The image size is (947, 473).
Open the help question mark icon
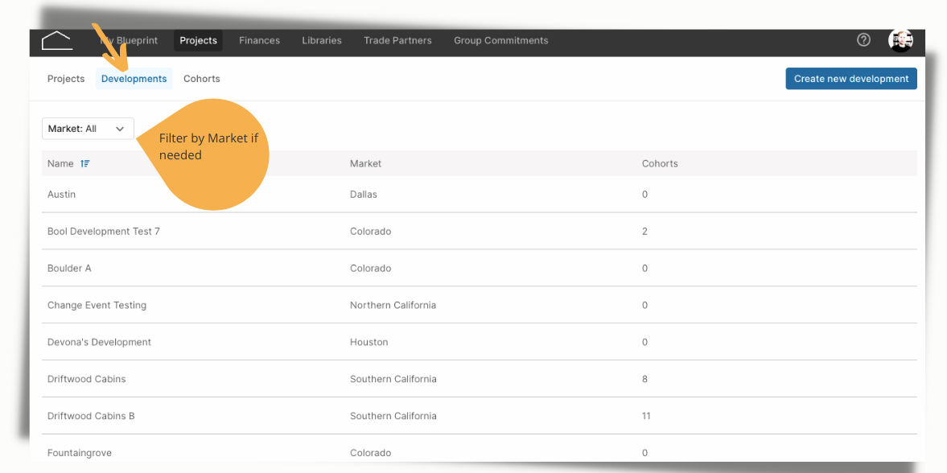tap(863, 40)
